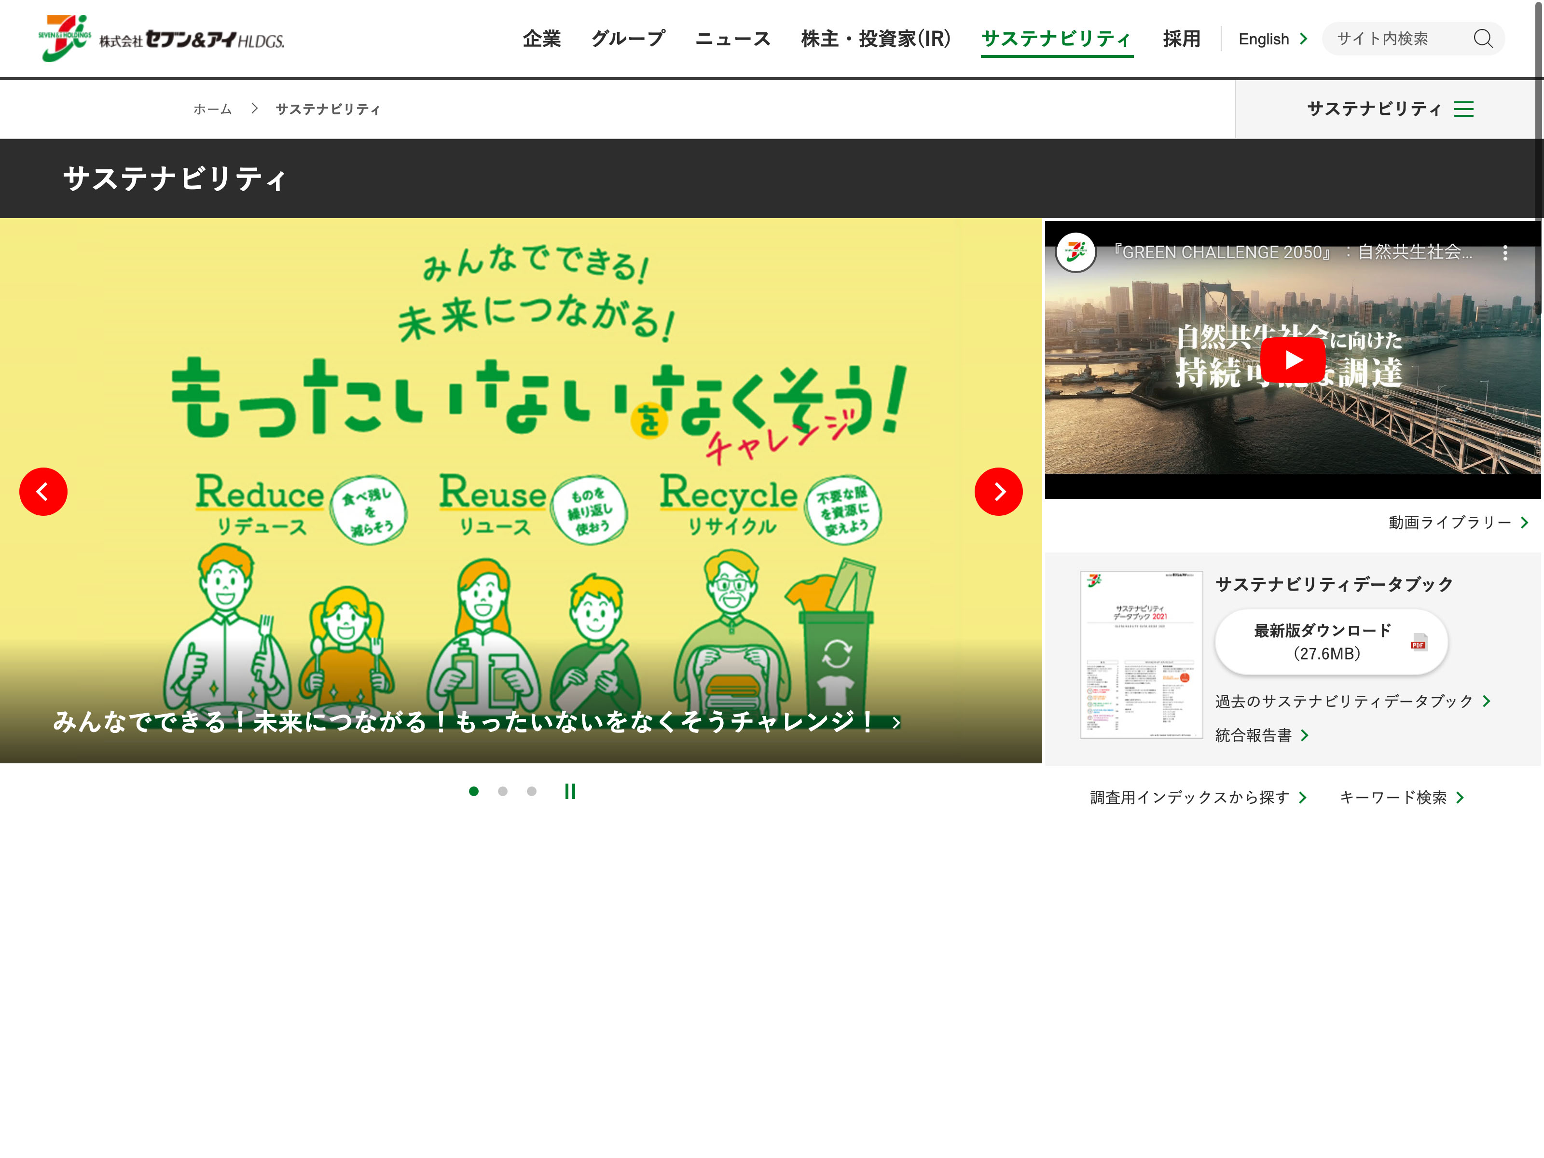Image resolution: width=1544 pixels, height=1158 pixels.
Task: Go to next carousel slide
Action: (x=998, y=491)
